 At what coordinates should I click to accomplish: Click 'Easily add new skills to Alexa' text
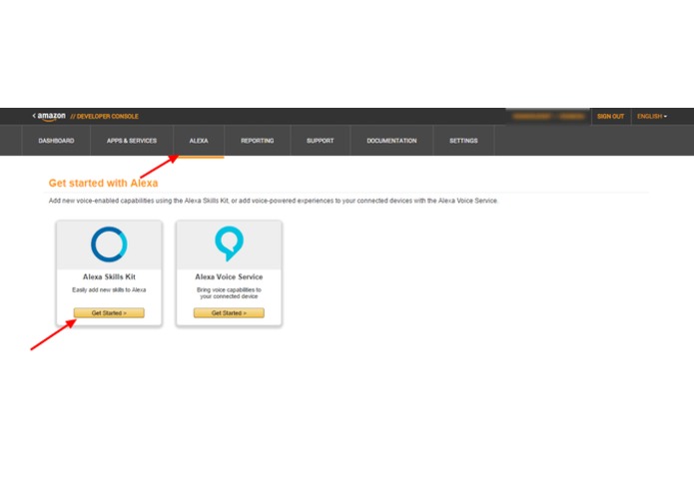(109, 290)
